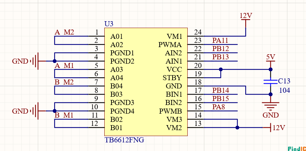Click the GND pin name on pin 18
This screenshot has width=306, height=151.
(174, 86)
